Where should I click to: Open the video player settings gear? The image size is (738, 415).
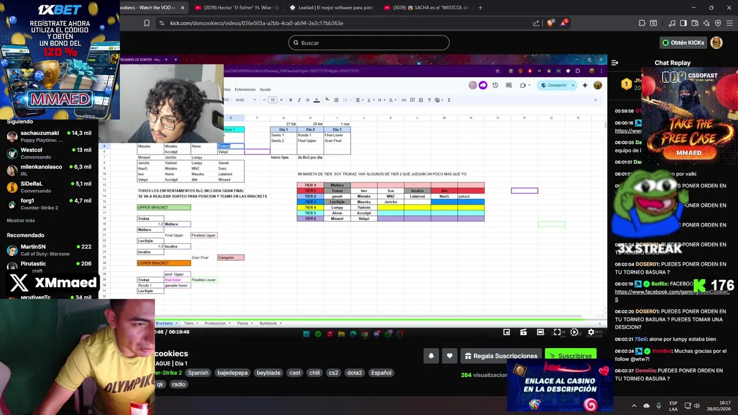tap(591, 332)
